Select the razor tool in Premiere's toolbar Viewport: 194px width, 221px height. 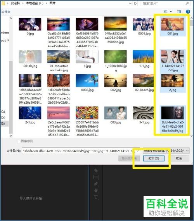click(96, 170)
